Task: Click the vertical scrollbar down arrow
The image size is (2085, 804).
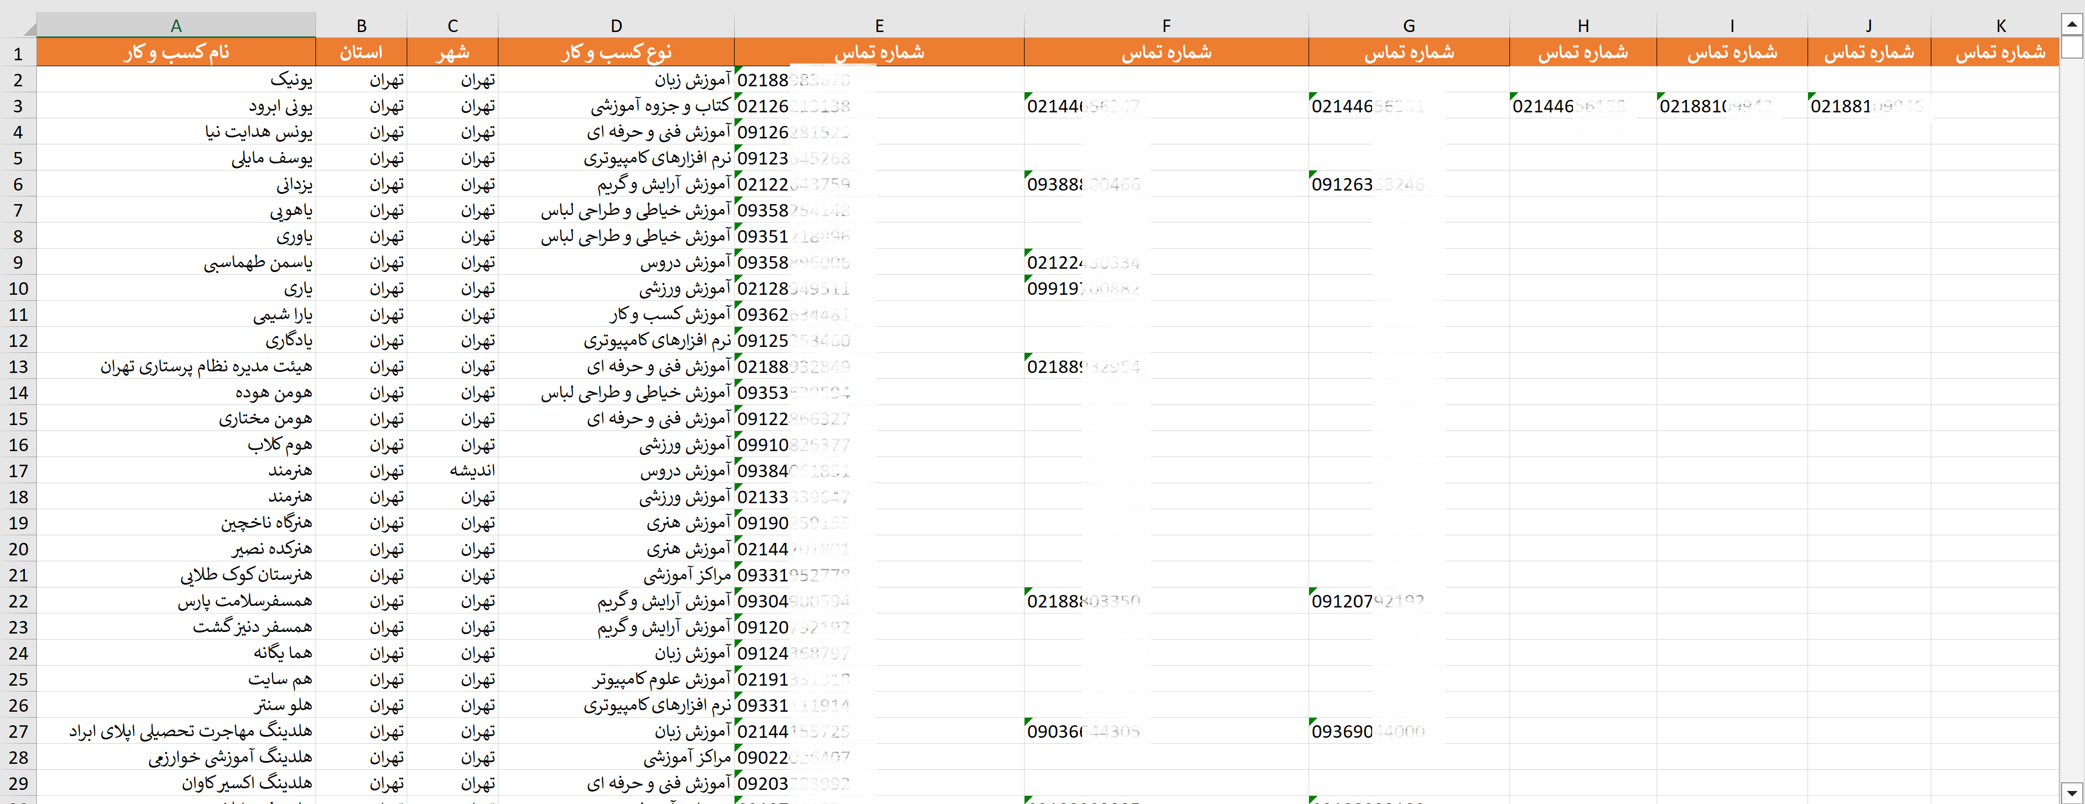Action: 2071,793
